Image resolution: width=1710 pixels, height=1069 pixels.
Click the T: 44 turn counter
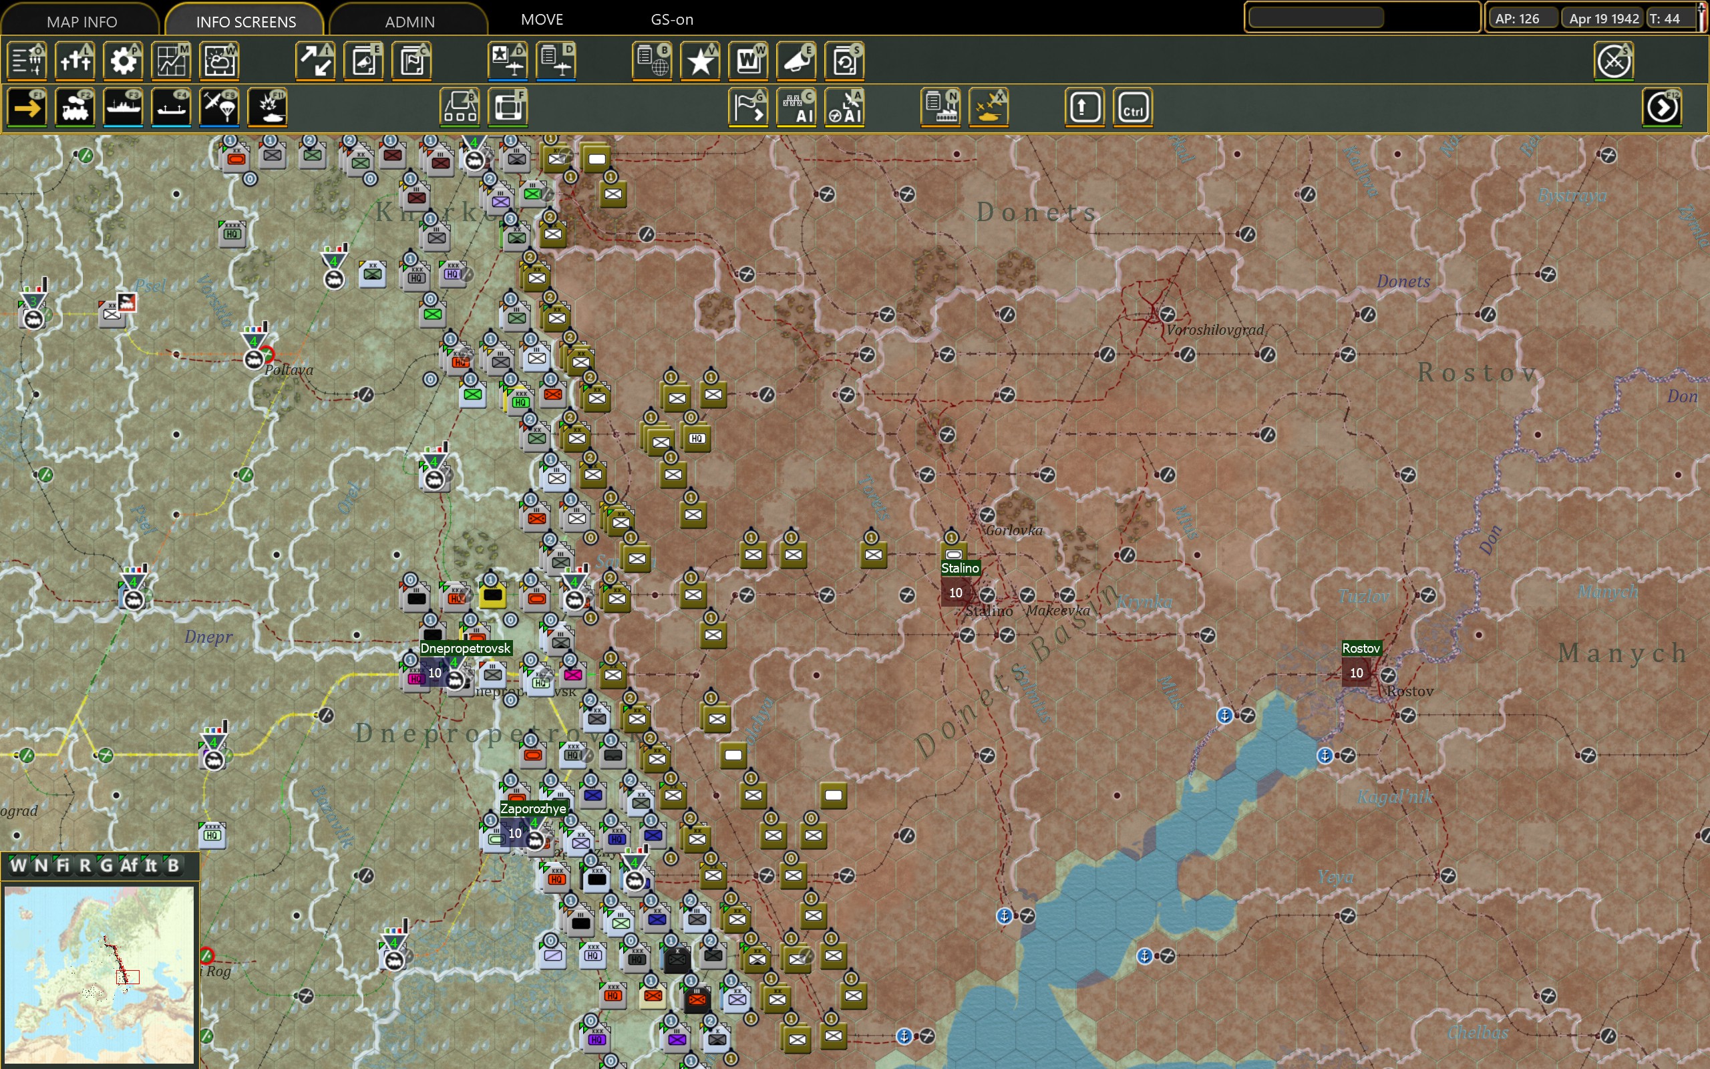point(1671,19)
